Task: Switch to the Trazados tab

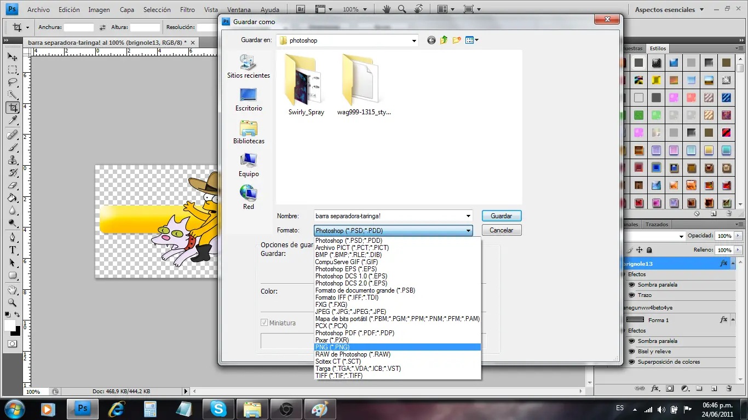Action: click(x=657, y=224)
